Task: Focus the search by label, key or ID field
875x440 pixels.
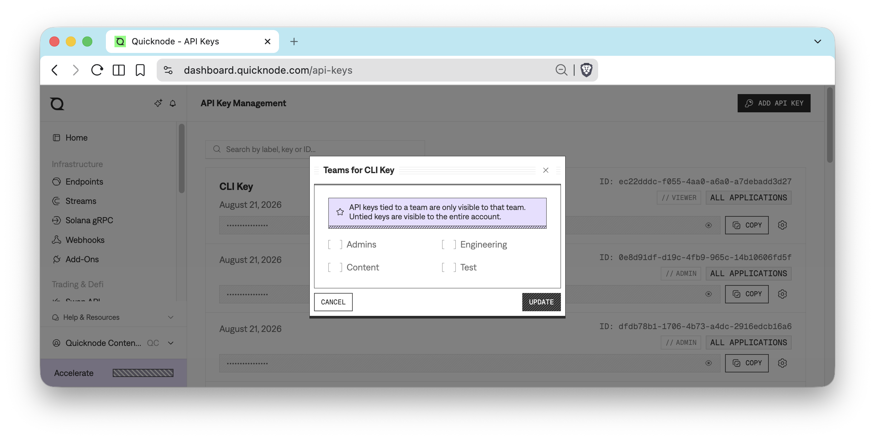Action: click(x=315, y=149)
